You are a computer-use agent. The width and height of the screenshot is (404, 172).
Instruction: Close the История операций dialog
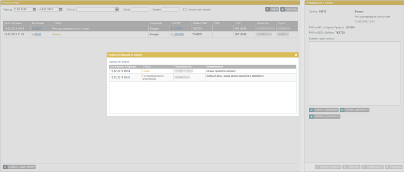[x=296, y=55]
